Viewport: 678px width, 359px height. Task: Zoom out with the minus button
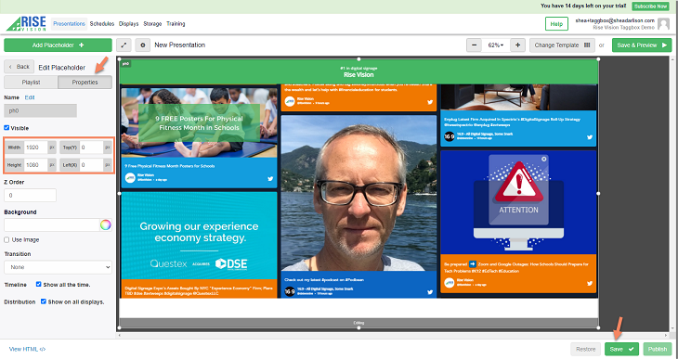[474, 45]
